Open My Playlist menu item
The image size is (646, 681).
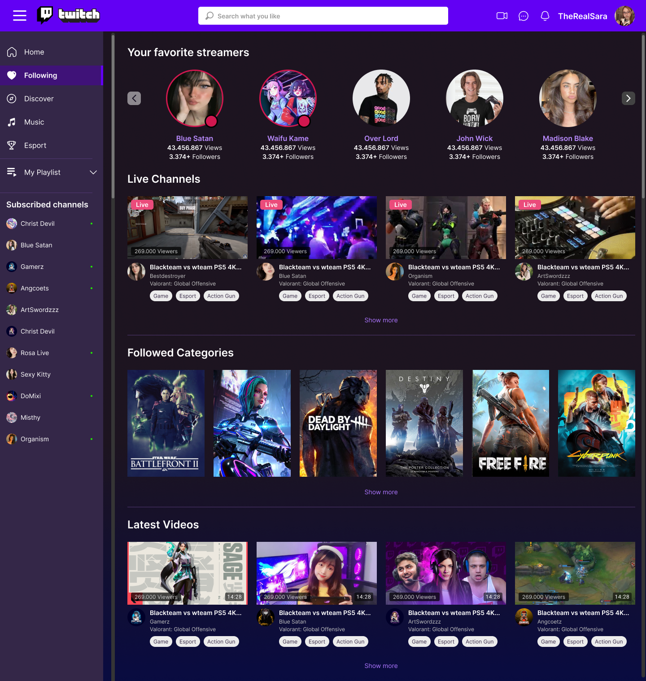(x=52, y=172)
